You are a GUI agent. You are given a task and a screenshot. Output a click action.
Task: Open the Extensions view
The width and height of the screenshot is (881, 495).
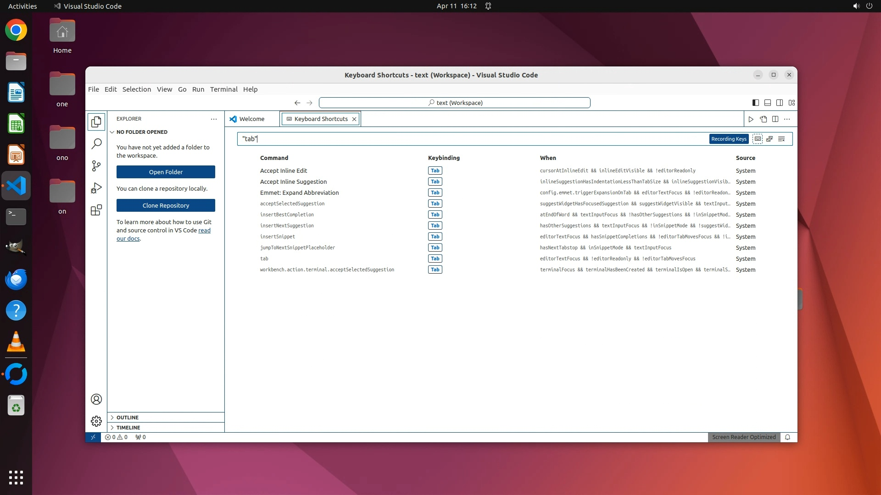tap(96, 210)
